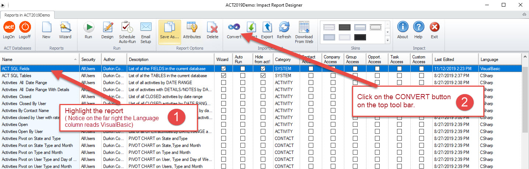The width and height of the screenshot is (529, 169).
Task: Uncheck Wizard for ACT SQL Fields
Action: pos(223,69)
